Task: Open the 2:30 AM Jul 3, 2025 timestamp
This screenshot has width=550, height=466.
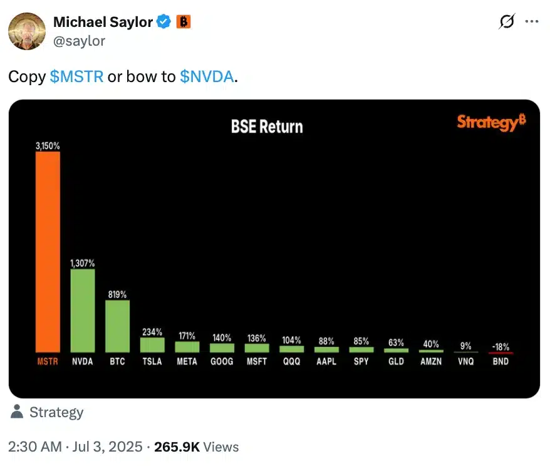Action: click(75, 447)
